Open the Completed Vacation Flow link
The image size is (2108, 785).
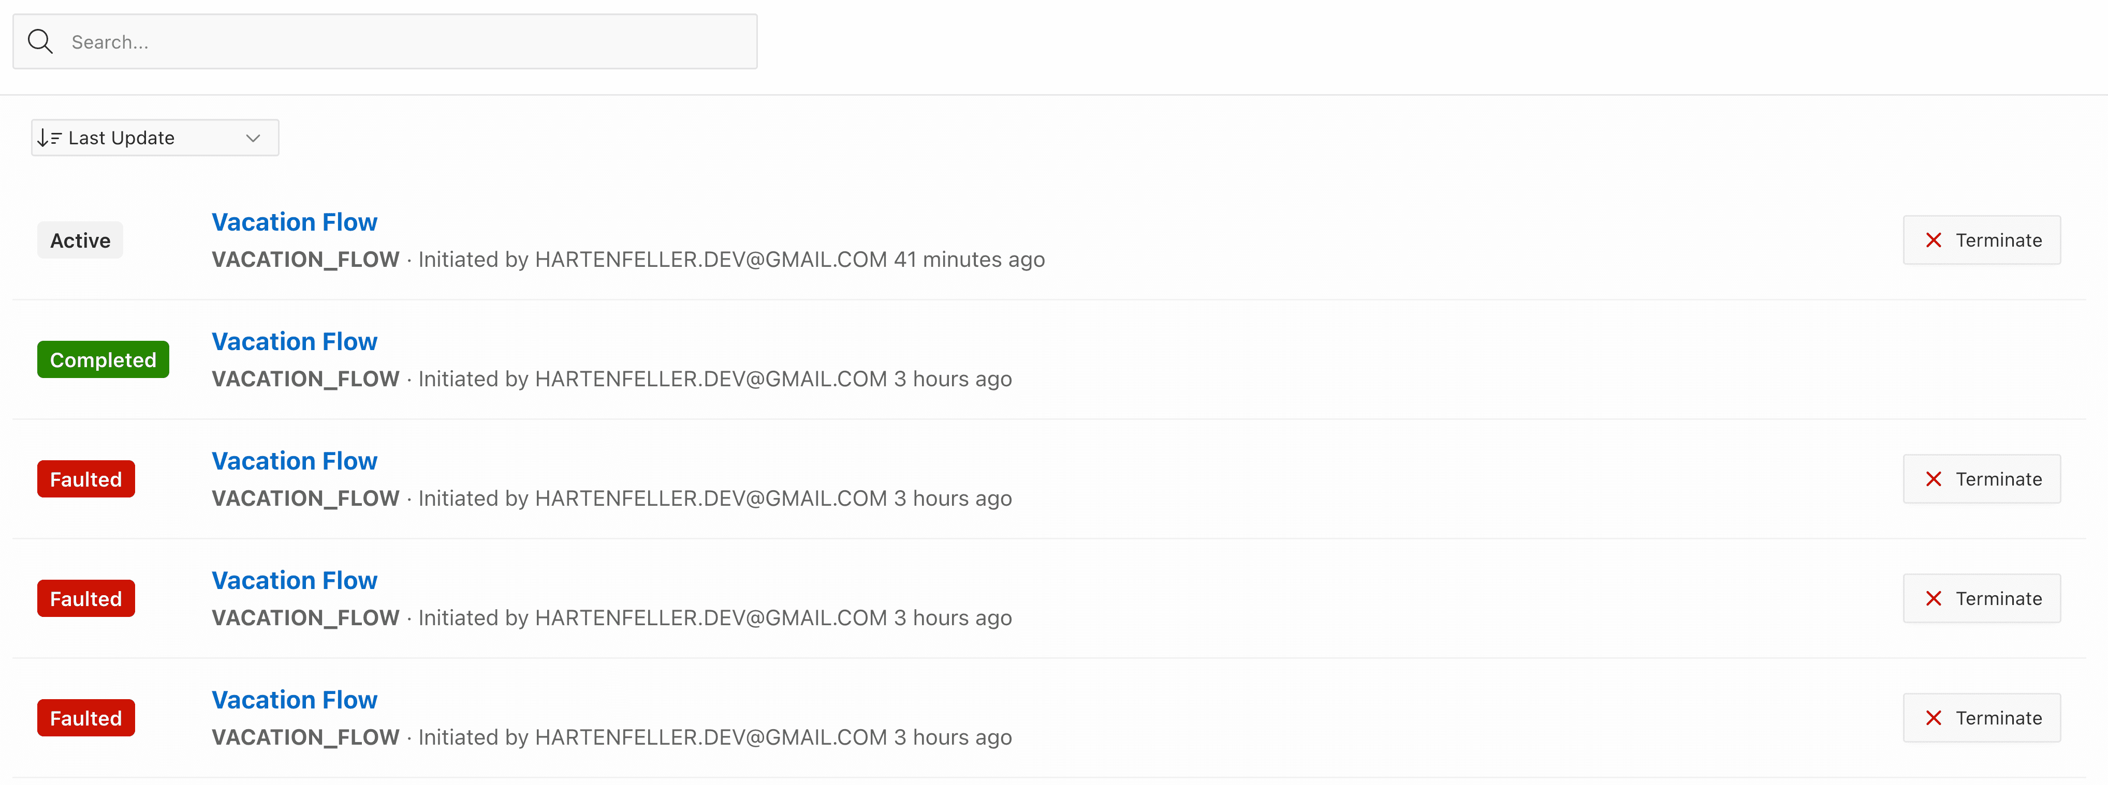pos(295,341)
